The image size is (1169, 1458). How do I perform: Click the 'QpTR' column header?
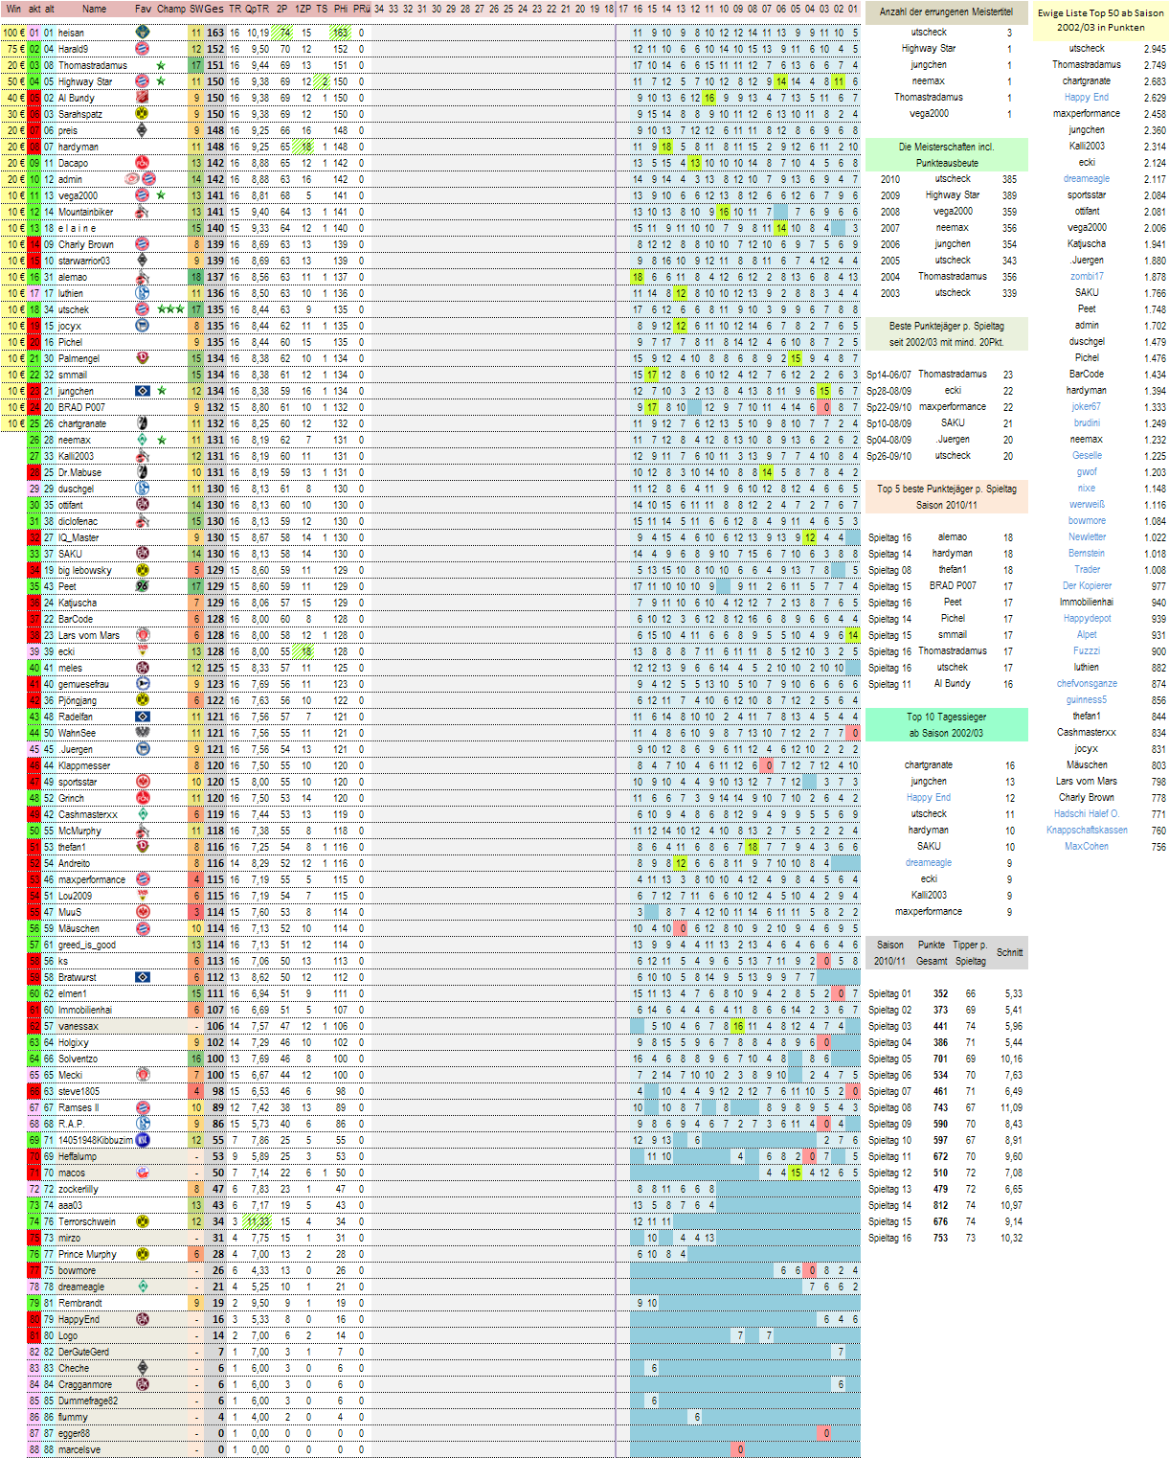coord(257,9)
